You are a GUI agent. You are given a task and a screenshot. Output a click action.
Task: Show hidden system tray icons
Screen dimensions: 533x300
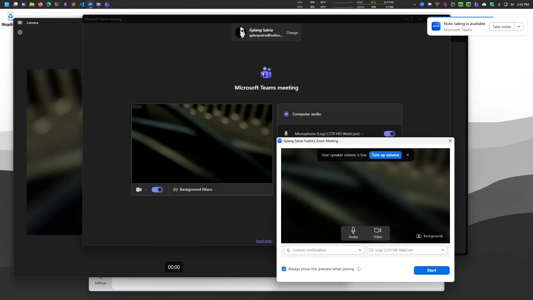(414, 4)
